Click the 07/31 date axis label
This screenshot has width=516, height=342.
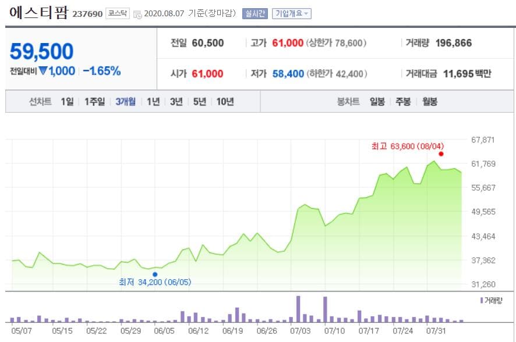tap(436, 330)
